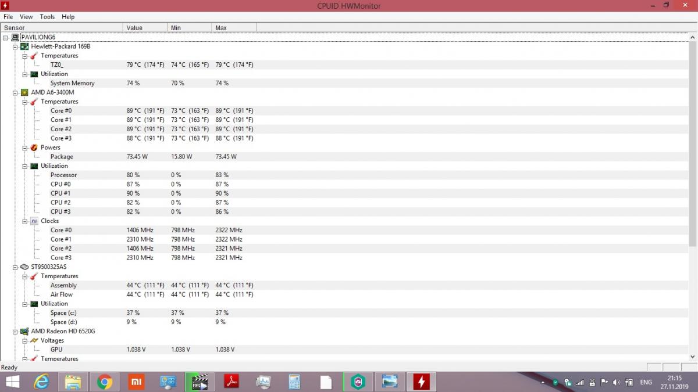The image size is (698, 392).
Task: Open the picture viewer taskbar icon
Action: [x=389, y=382]
